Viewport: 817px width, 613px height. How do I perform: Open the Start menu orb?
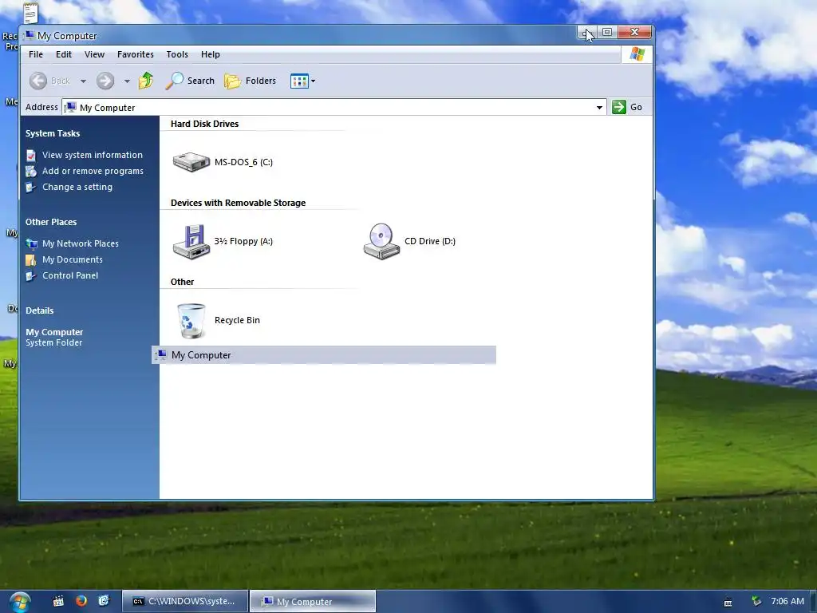pos(20,602)
